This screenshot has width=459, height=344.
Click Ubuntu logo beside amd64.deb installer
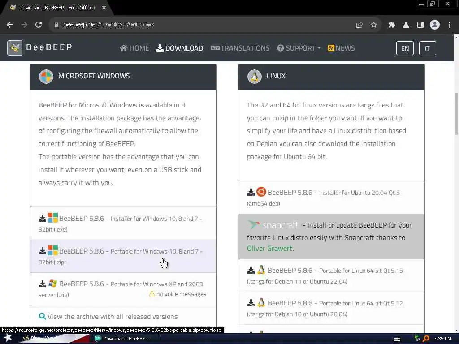[x=261, y=192]
